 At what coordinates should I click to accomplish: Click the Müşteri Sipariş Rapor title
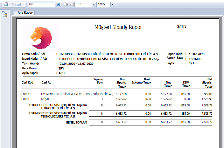[x=118, y=27]
